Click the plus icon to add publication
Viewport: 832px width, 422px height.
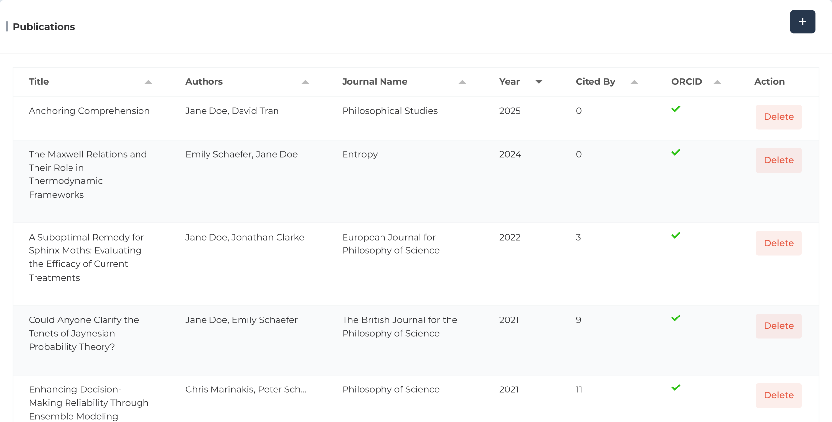[x=802, y=22]
